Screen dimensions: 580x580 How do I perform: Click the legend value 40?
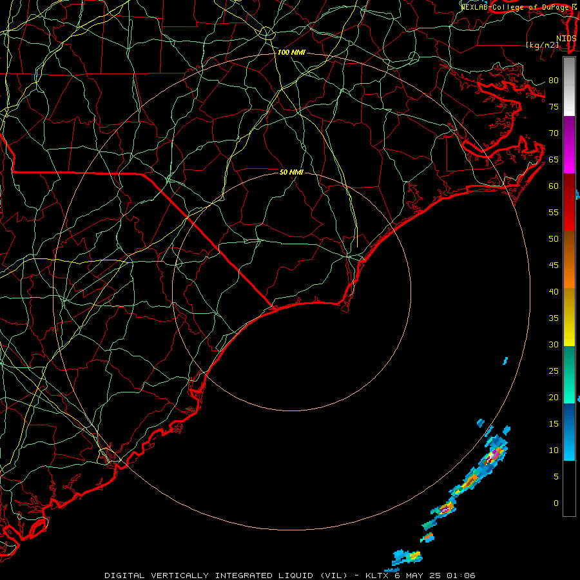pyautogui.click(x=554, y=291)
